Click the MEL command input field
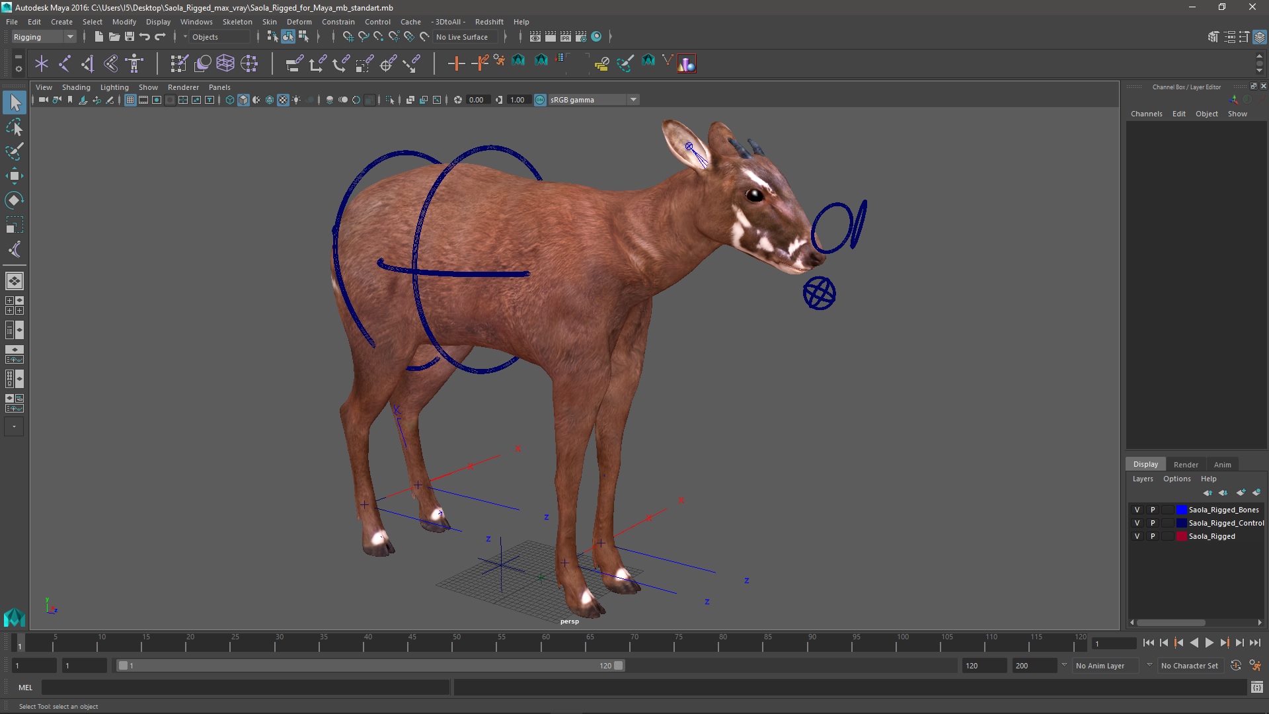This screenshot has width=1269, height=714. pos(245,688)
